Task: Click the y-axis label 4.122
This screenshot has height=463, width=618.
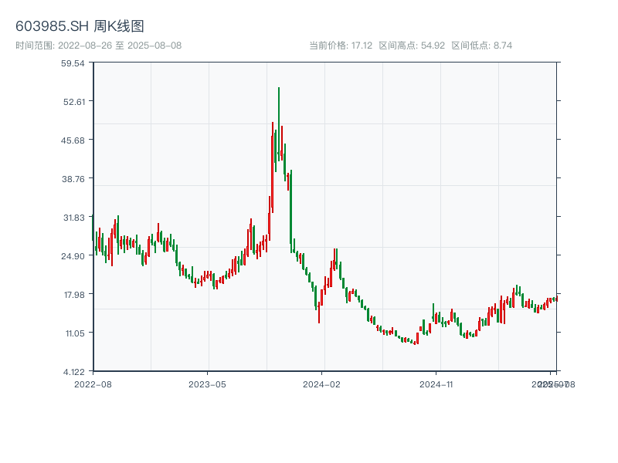Action: pos(74,372)
